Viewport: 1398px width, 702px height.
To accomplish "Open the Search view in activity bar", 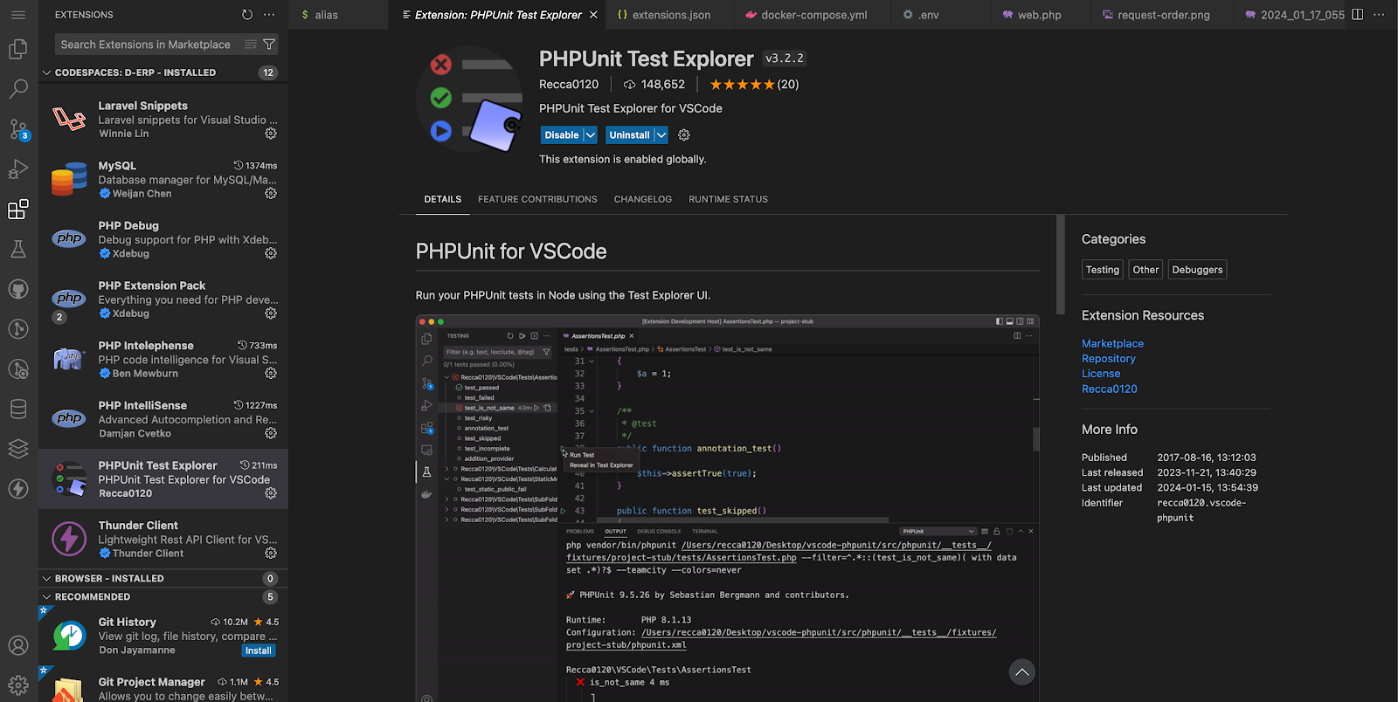I will point(18,89).
